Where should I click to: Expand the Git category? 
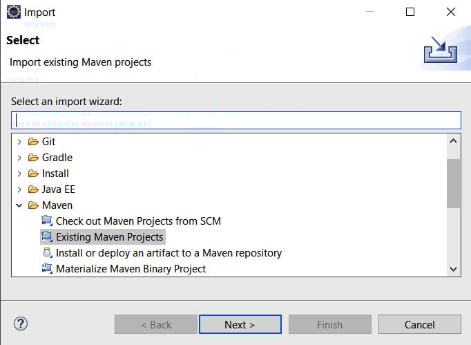[x=19, y=142]
